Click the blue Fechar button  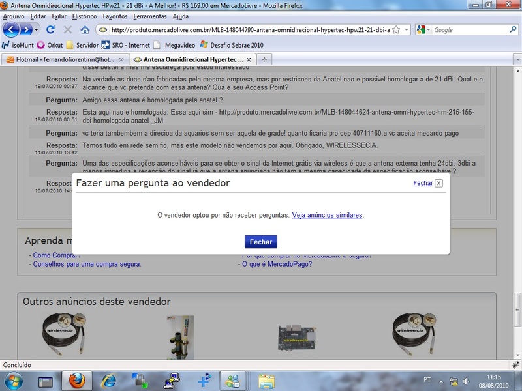pyautogui.click(x=260, y=242)
